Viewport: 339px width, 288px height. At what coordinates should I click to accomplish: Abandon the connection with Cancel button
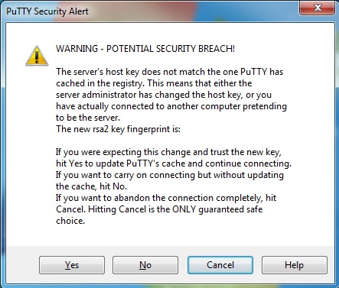[x=220, y=265]
